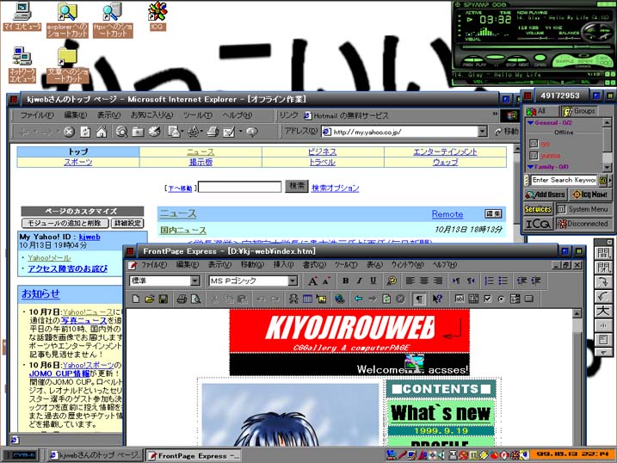Click the Help pointer icon in FrontPage Express
This screenshot has width=617, height=463.
(437, 299)
